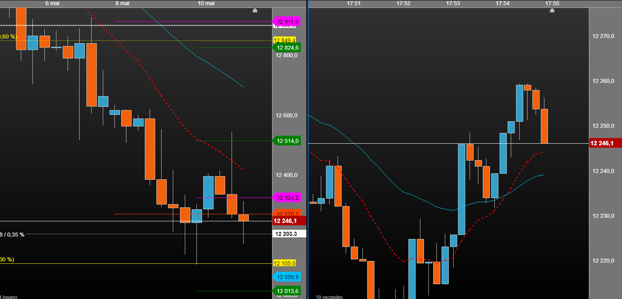Click the "0,35 %" level annotation
This screenshot has width=622, height=299.
click(x=16, y=235)
